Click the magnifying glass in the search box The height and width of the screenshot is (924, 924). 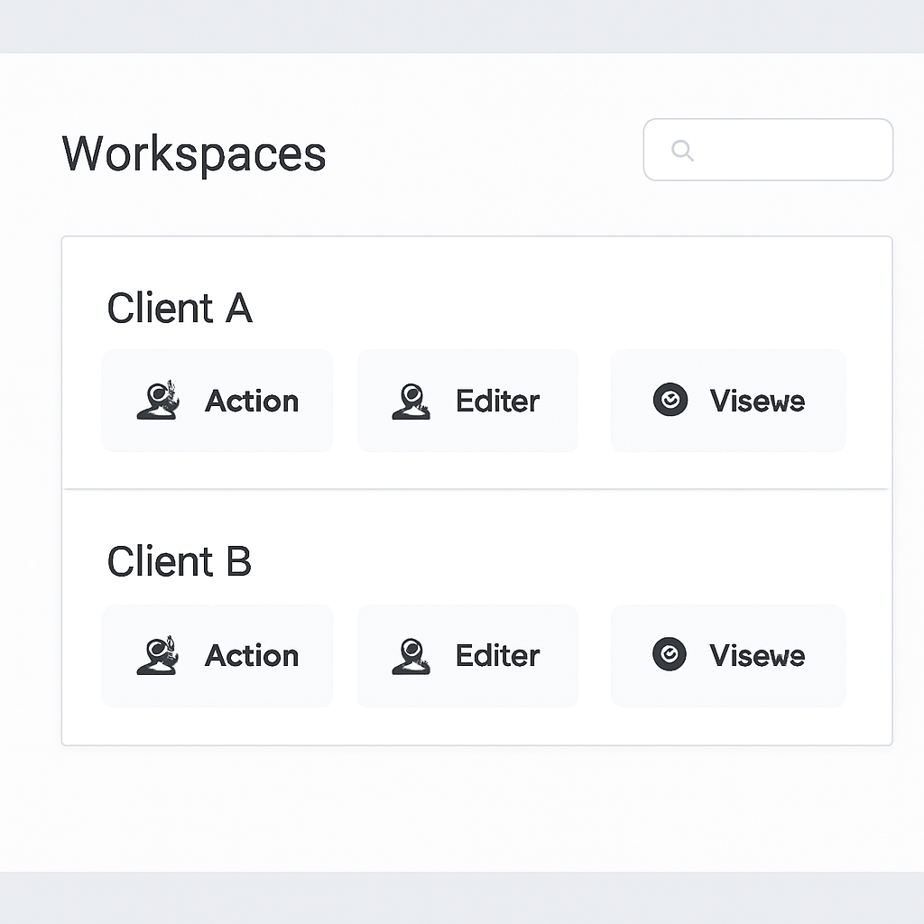682,150
